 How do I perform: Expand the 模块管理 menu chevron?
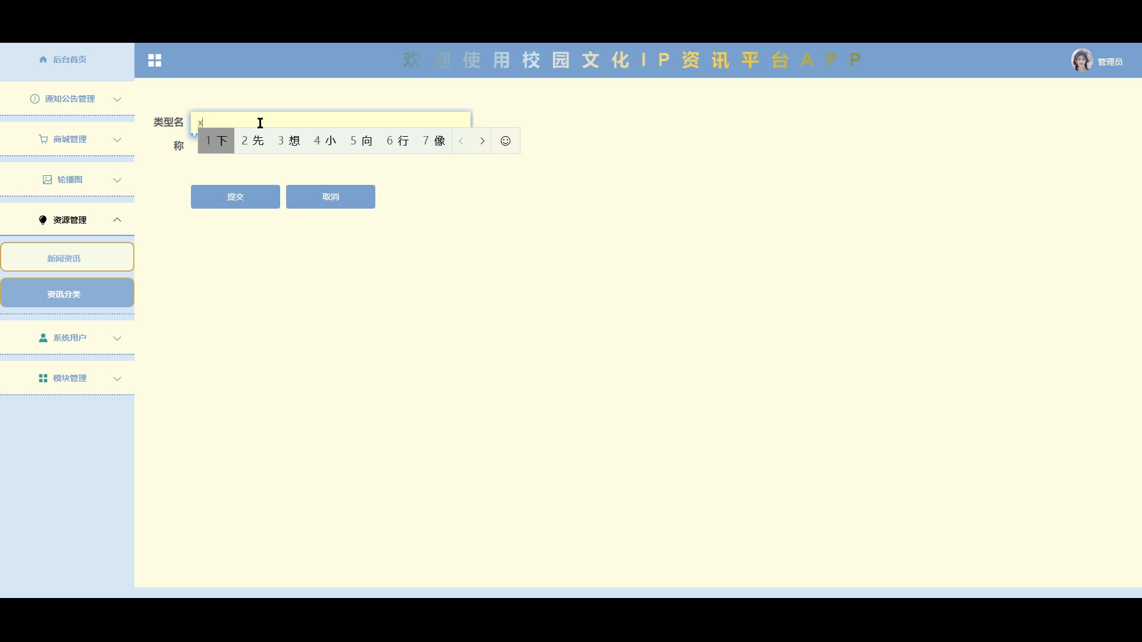pyautogui.click(x=117, y=379)
